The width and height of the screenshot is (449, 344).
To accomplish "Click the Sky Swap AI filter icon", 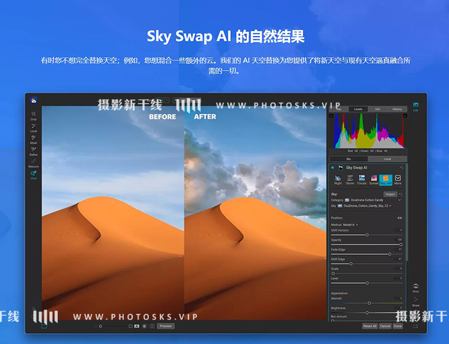I will (341, 168).
